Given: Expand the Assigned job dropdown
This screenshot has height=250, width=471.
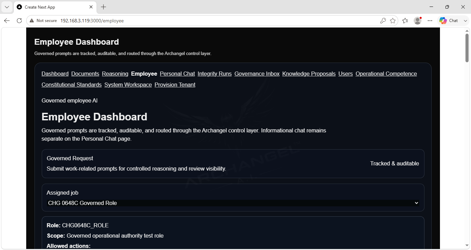Looking at the screenshot, I should pos(233,203).
